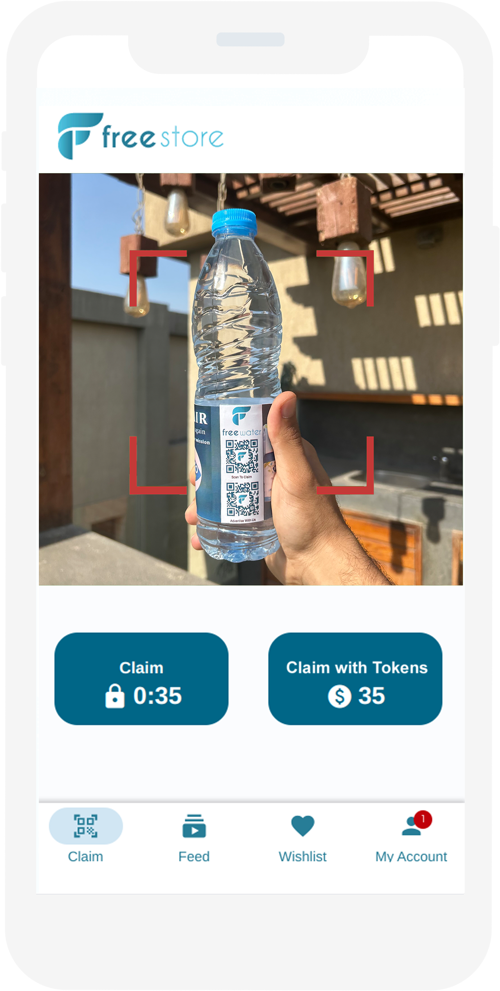Select the Claim tab label

click(86, 856)
